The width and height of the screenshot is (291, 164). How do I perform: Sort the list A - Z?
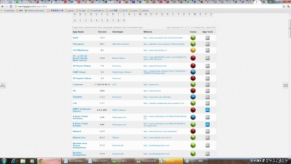click(x=184, y=27)
